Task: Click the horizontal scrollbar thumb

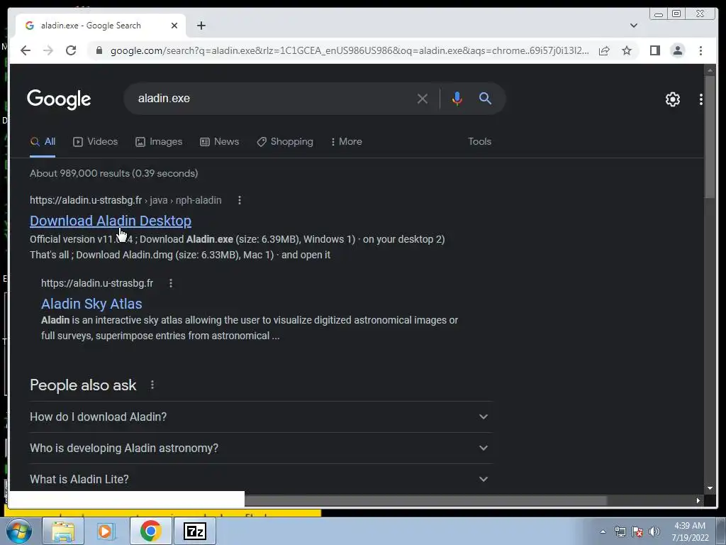Action: [x=425, y=500]
